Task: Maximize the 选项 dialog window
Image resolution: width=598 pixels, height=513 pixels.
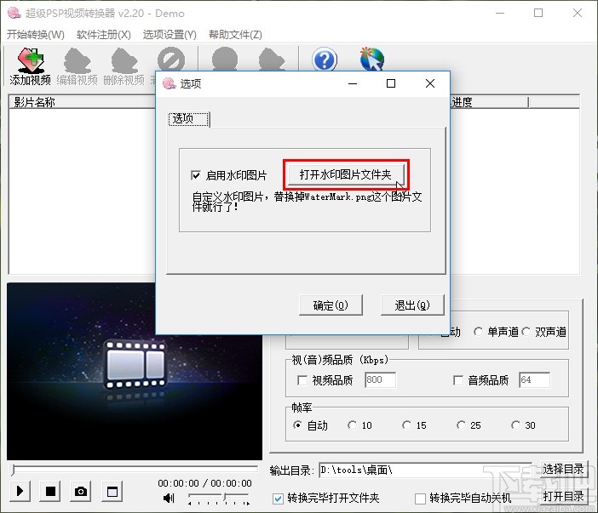Action: pyautogui.click(x=390, y=83)
